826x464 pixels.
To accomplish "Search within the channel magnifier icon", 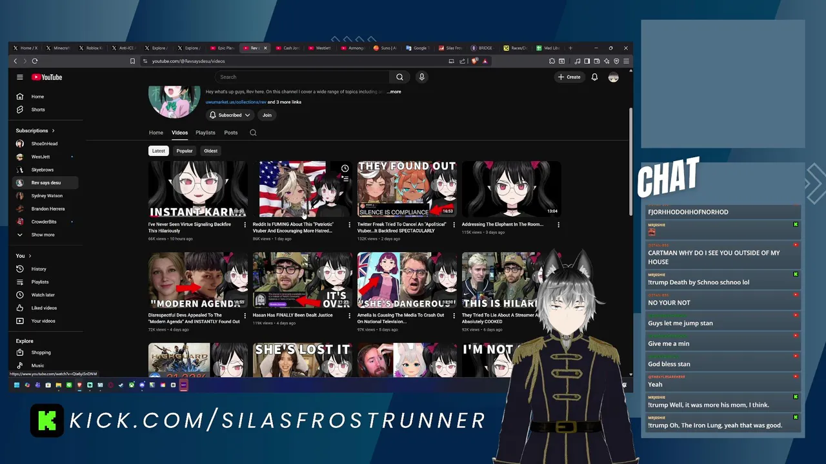I will [253, 133].
